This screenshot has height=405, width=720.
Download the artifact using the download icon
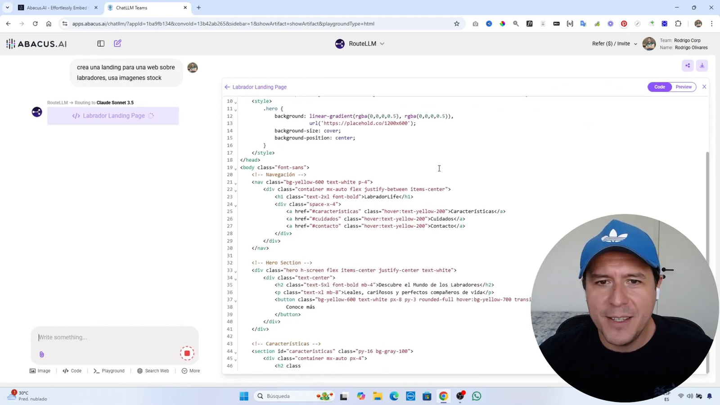click(702, 66)
